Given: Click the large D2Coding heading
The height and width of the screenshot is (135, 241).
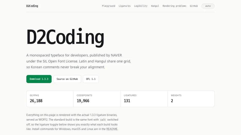Looking at the screenshot, I should pyautogui.click(x=65, y=37).
